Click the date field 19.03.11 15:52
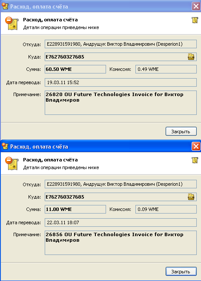 click(121, 82)
